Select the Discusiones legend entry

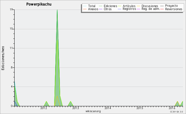[147, 6]
